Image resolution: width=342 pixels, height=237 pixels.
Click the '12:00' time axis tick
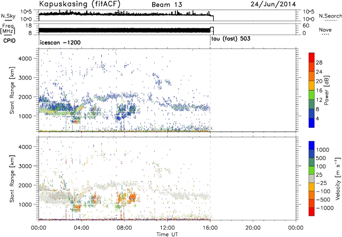[167, 228]
